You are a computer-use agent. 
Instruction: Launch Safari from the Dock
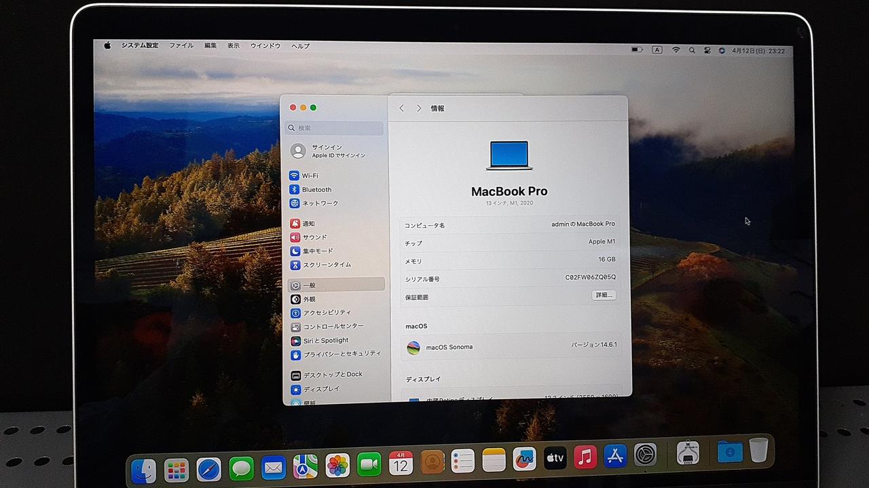[208, 468]
